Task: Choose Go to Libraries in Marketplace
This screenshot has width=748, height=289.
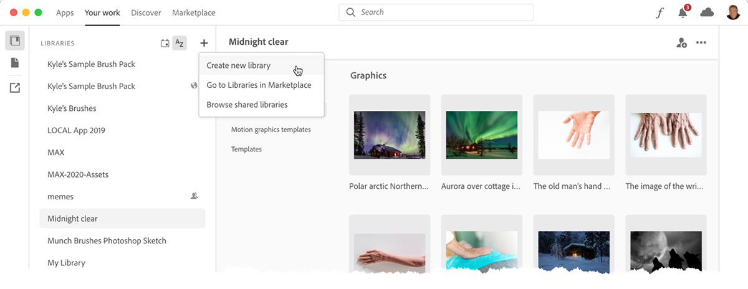Action: click(262, 85)
